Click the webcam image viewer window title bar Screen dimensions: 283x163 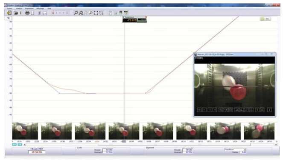(234, 54)
